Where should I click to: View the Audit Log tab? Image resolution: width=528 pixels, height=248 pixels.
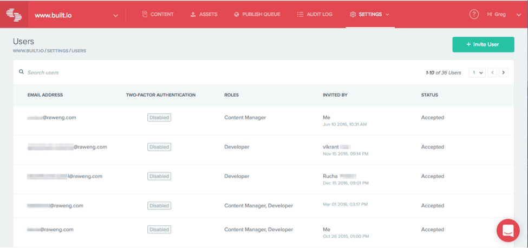[x=315, y=15]
